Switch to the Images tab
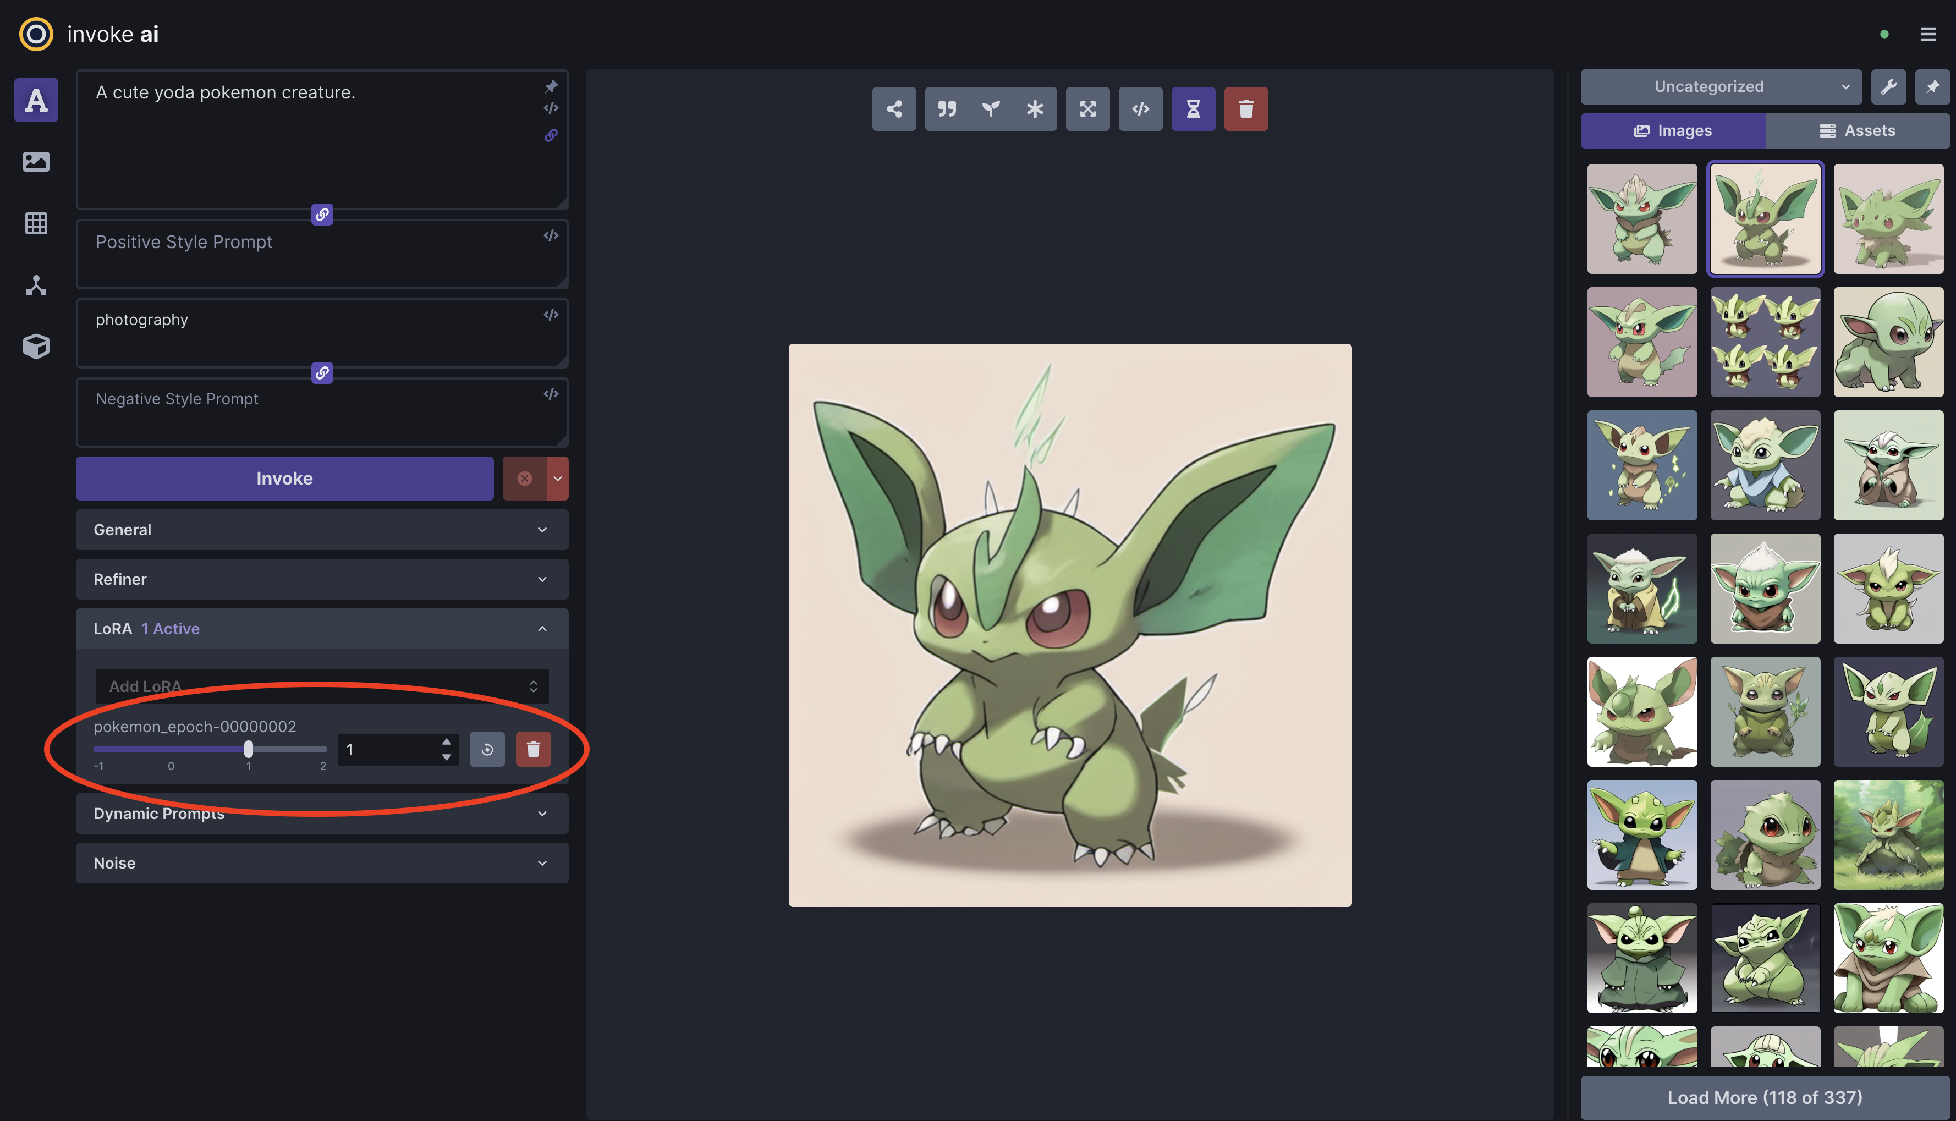The height and width of the screenshot is (1121, 1956). (x=1673, y=130)
